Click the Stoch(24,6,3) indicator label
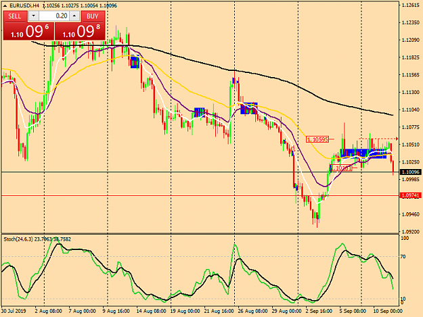Image resolution: width=423 pixels, height=317 pixels. 19,239
